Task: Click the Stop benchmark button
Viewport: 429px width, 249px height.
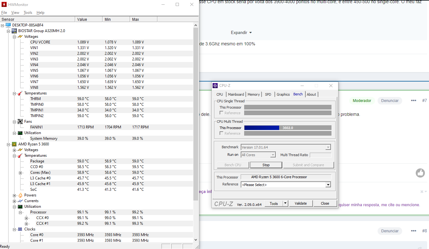Action: point(266,165)
